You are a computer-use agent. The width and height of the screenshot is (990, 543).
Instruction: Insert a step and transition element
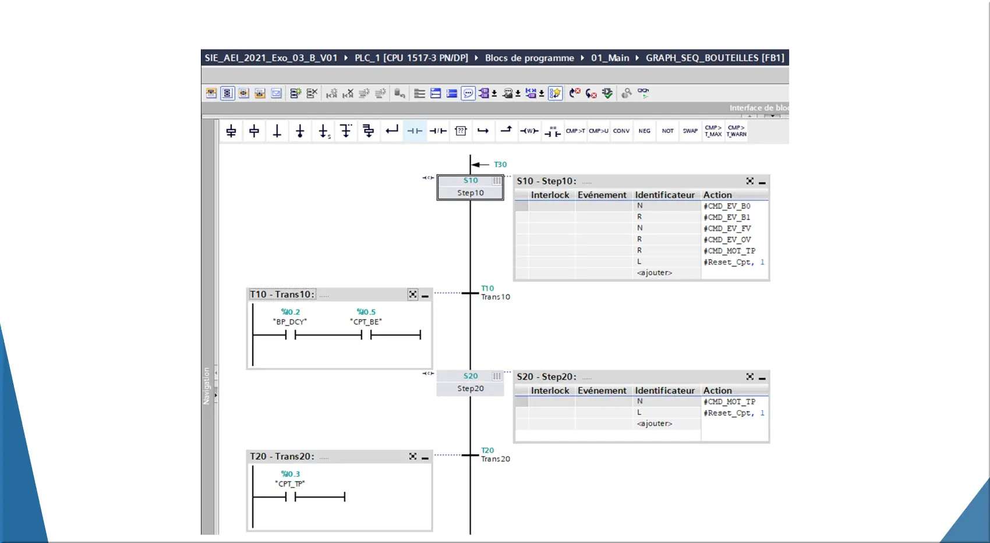231,131
